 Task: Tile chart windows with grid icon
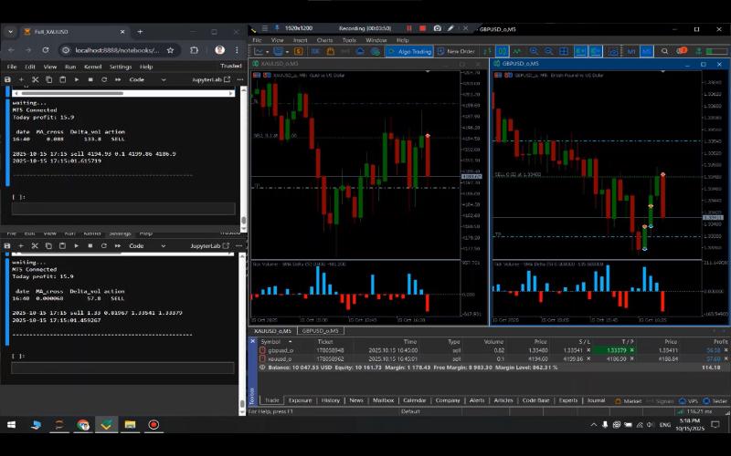(x=564, y=51)
